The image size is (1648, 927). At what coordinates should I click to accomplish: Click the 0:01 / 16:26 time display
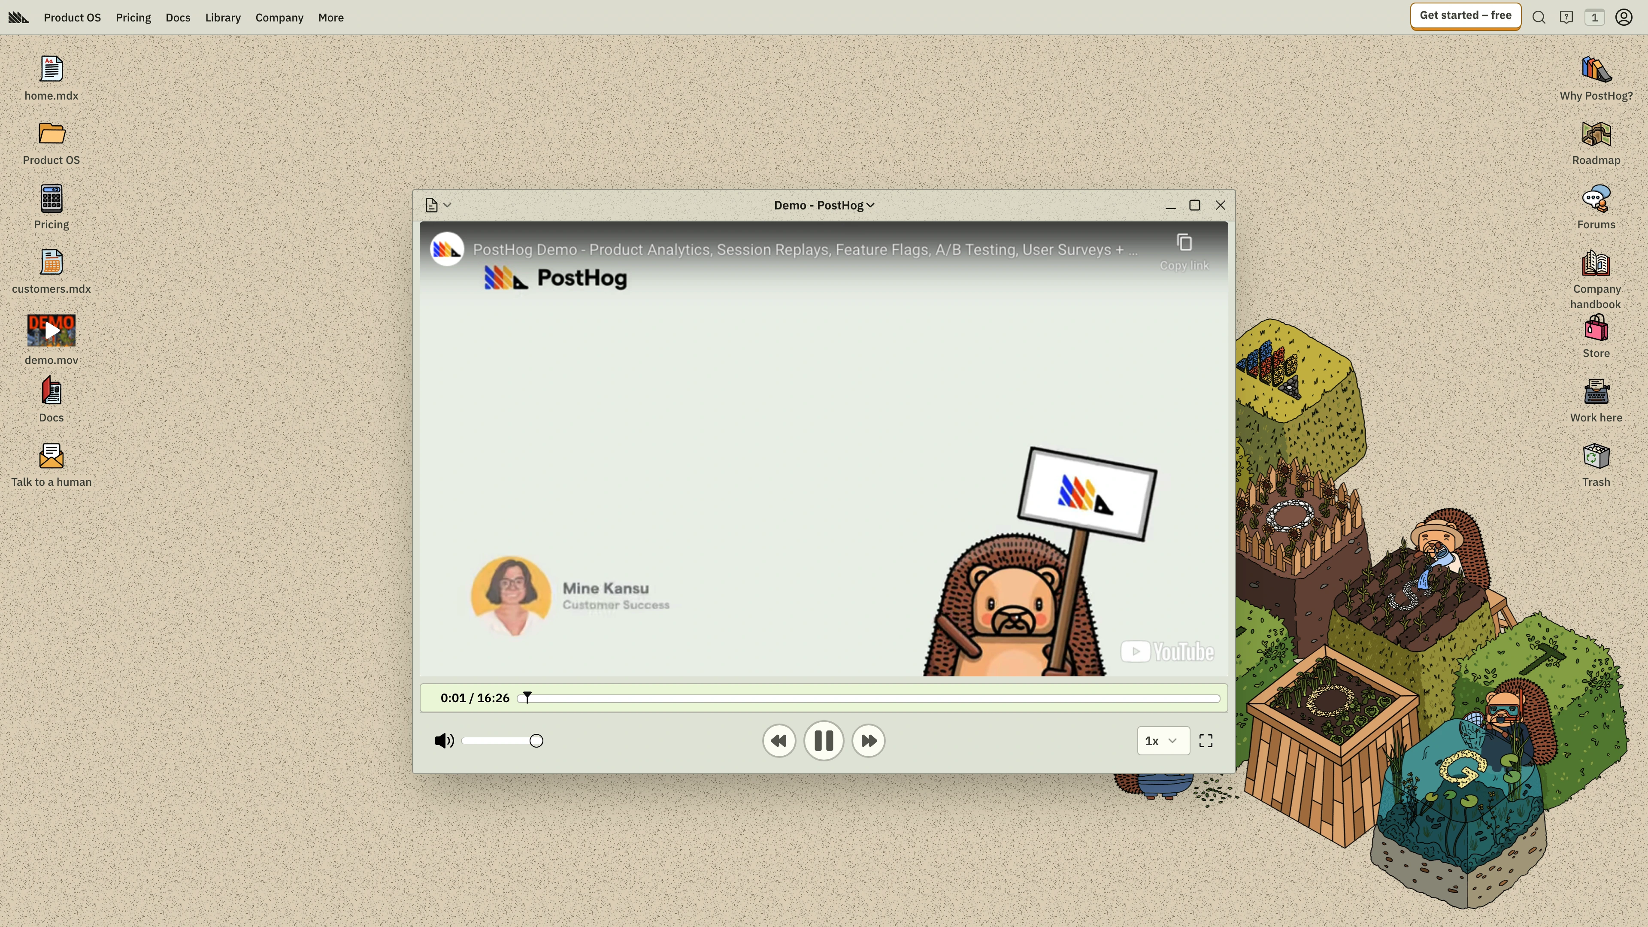[475, 698]
